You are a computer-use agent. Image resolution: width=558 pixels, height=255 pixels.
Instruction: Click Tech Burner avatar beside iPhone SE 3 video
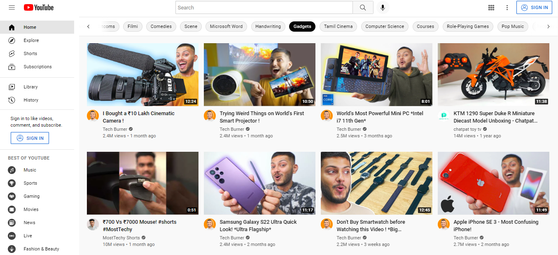pyautogui.click(x=444, y=224)
